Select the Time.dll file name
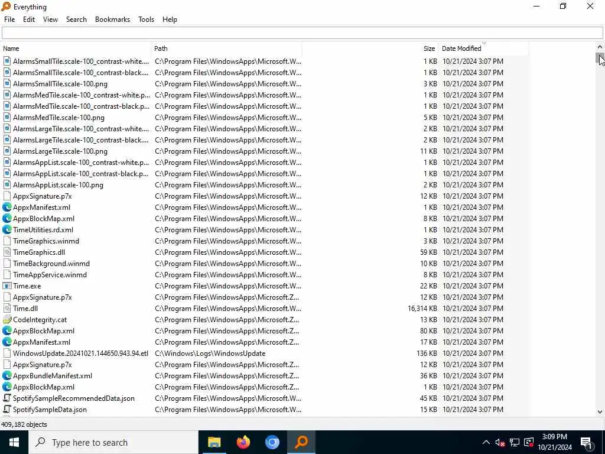Viewport: 605px width, 454px height. coord(25,308)
